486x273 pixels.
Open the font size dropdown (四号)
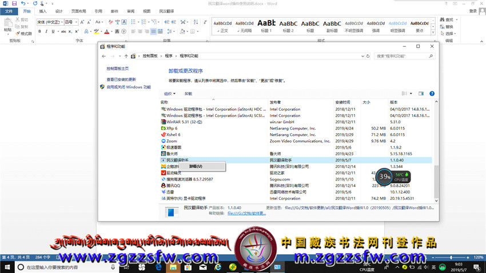click(x=76, y=22)
